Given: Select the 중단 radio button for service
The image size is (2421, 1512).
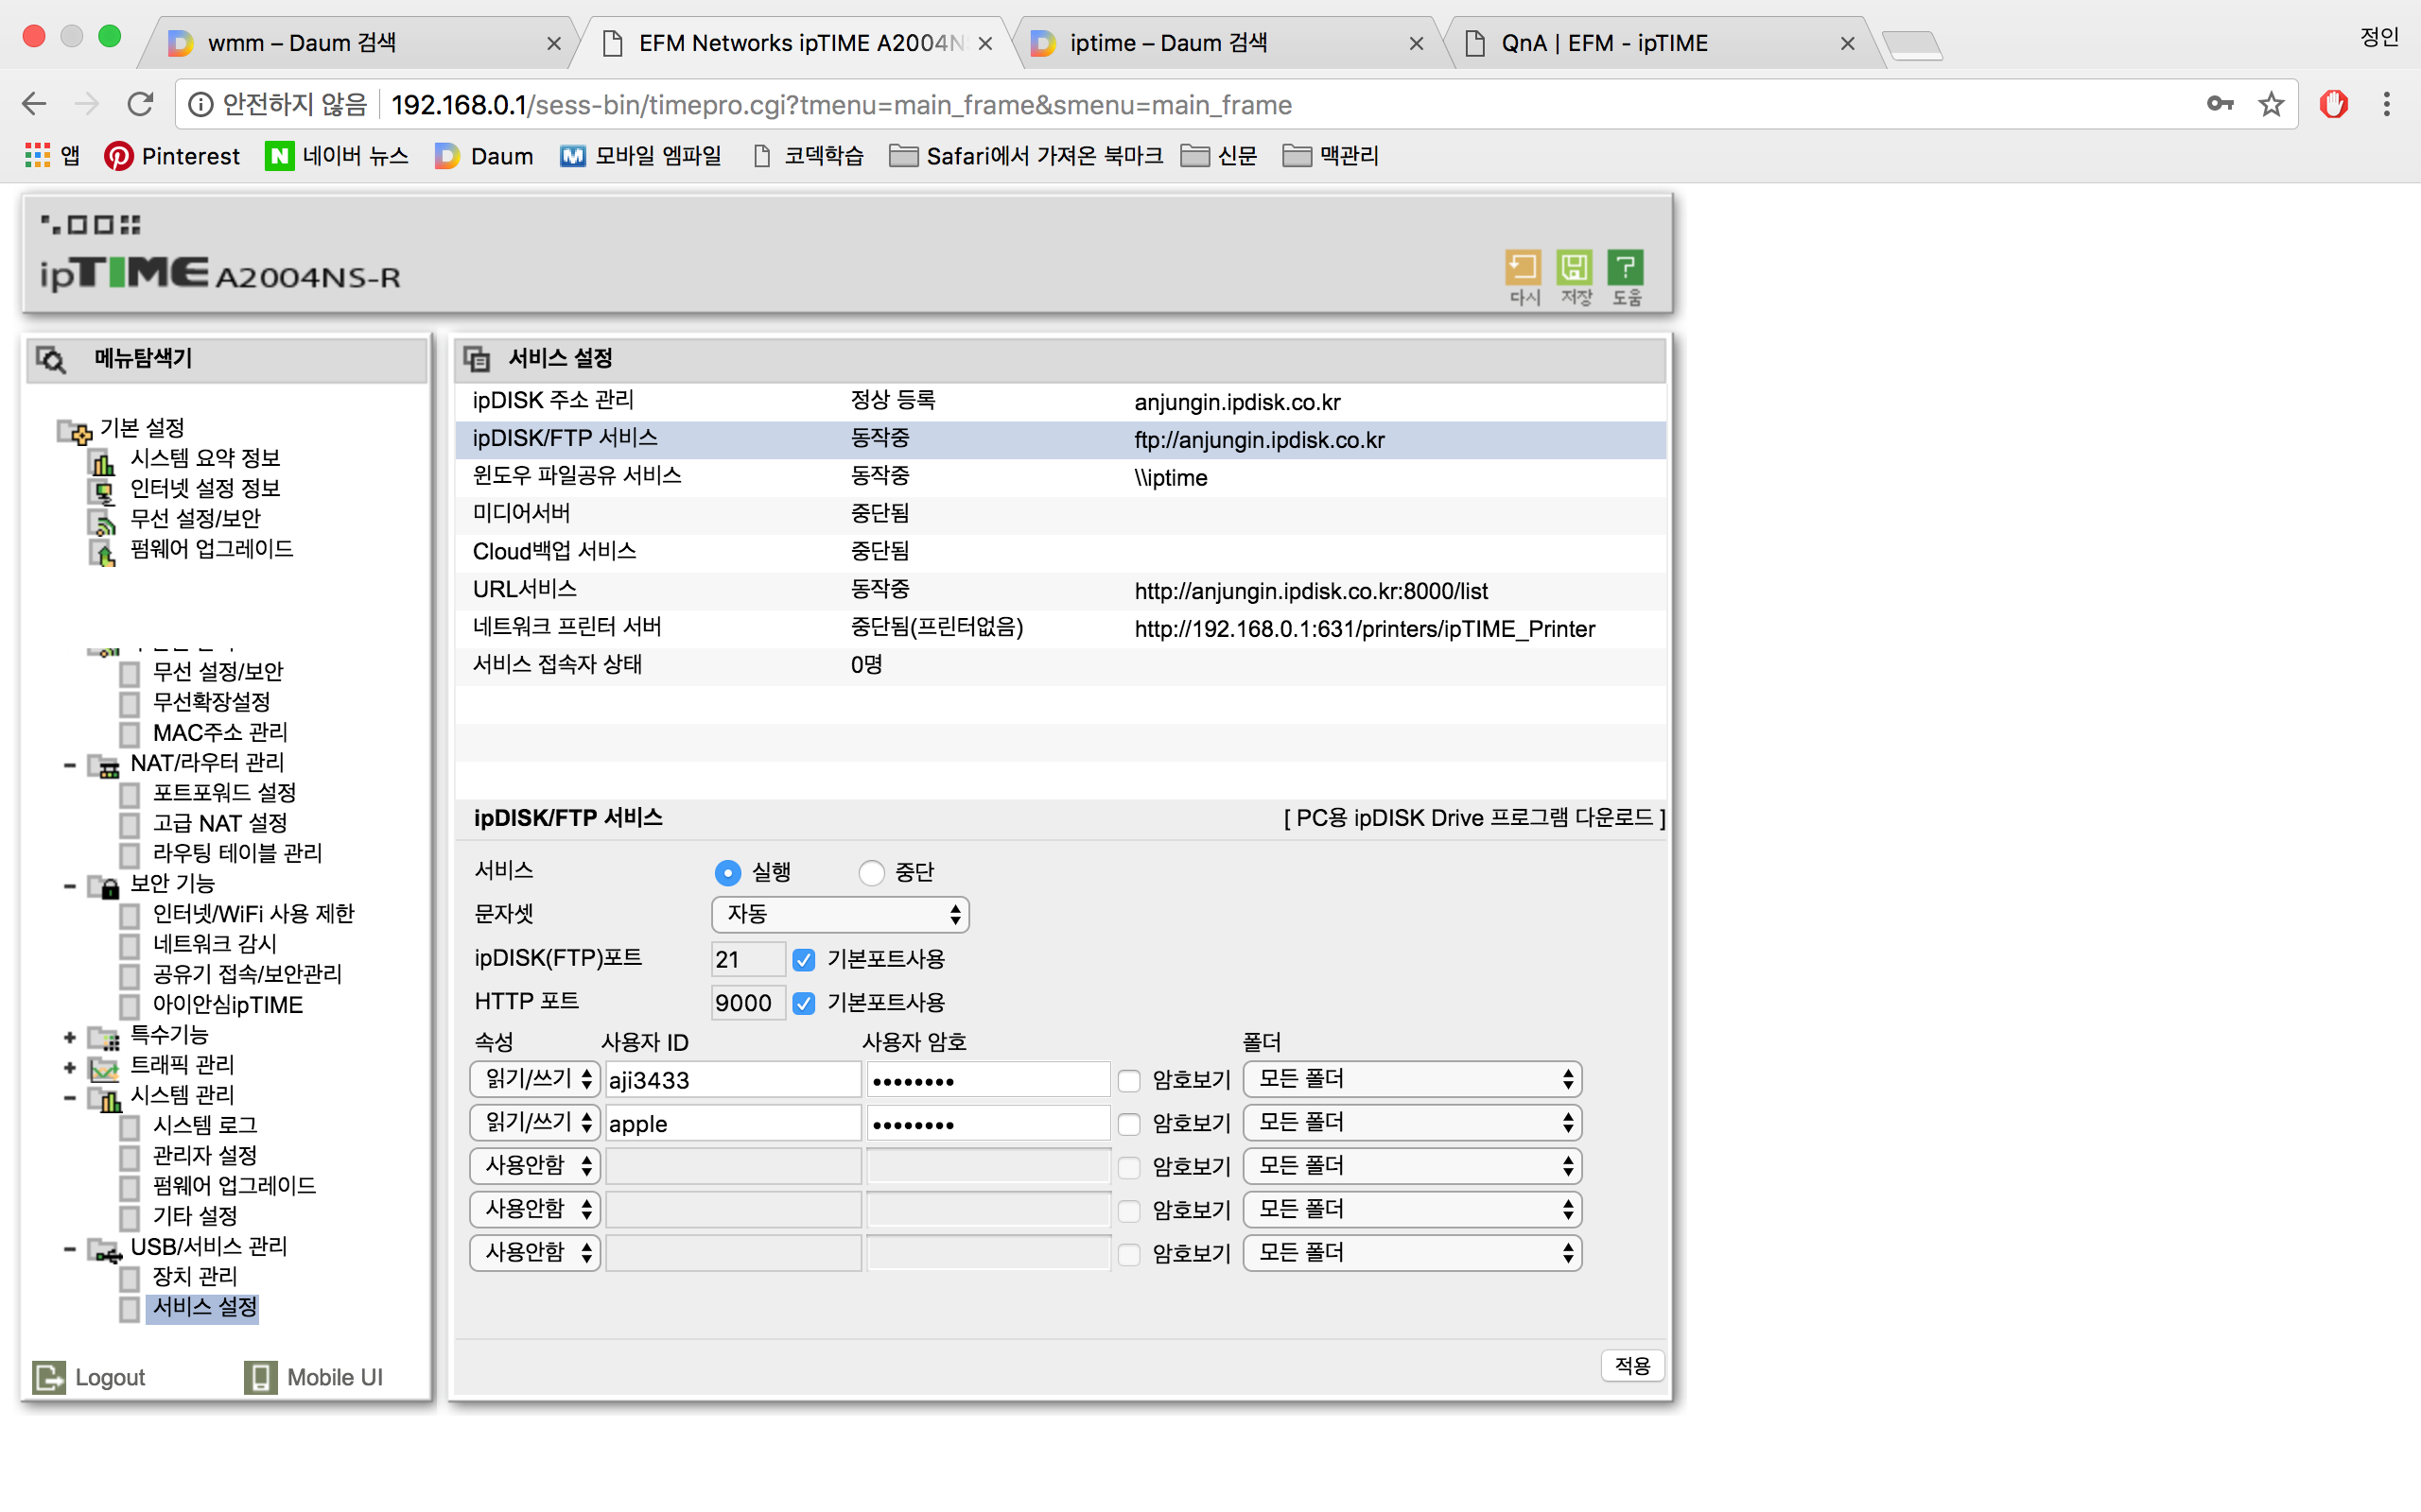Looking at the screenshot, I should tap(871, 873).
